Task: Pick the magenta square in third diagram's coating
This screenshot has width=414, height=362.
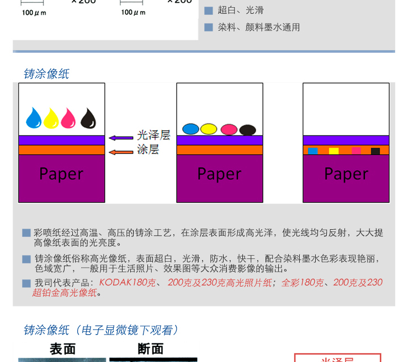Action: point(356,150)
